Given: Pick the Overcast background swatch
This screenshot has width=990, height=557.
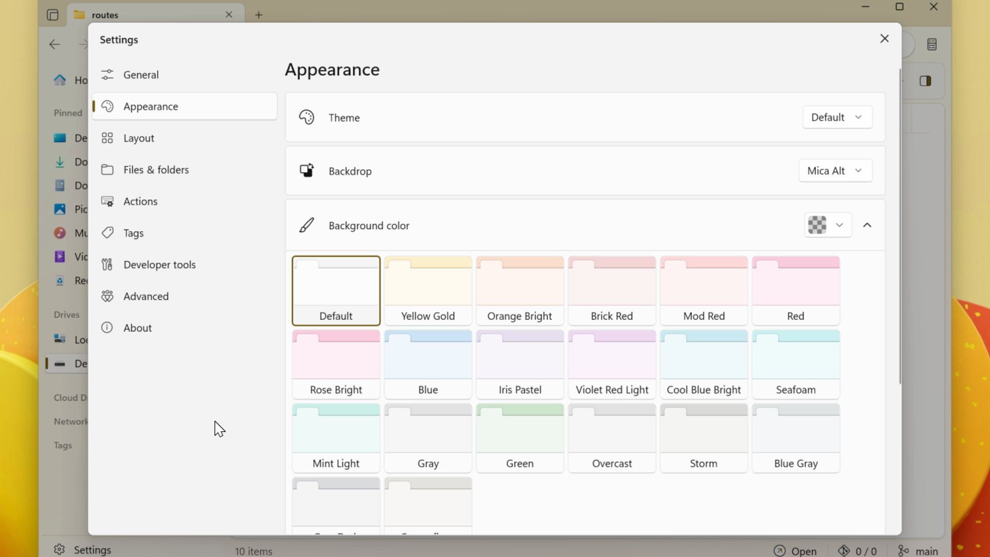Looking at the screenshot, I should (612, 438).
